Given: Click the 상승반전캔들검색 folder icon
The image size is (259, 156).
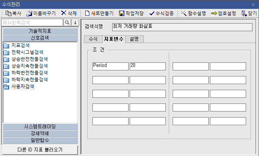Looking at the screenshot, I should coord(6,59).
